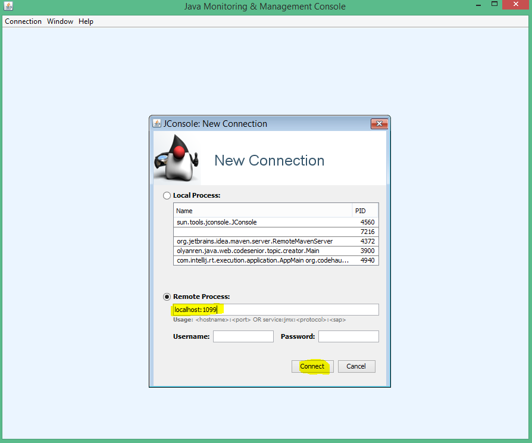Viewport: 532px width, 443px height.
Task: Click PID value 3900
Action: pyautogui.click(x=367, y=251)
